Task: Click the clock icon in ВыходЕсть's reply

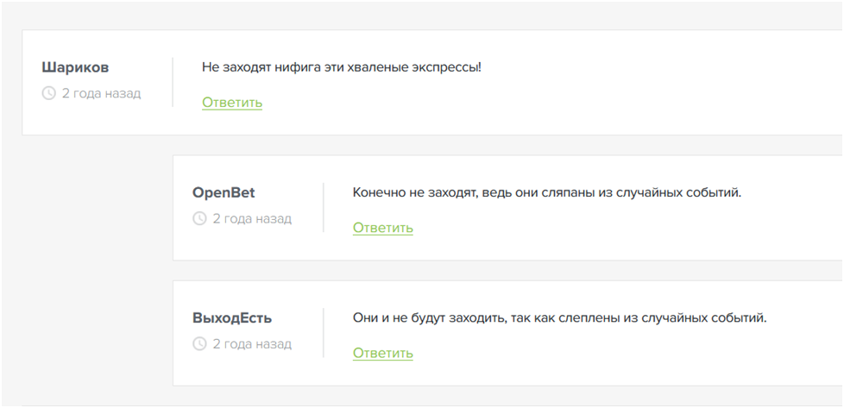Action: coord(199,343)
